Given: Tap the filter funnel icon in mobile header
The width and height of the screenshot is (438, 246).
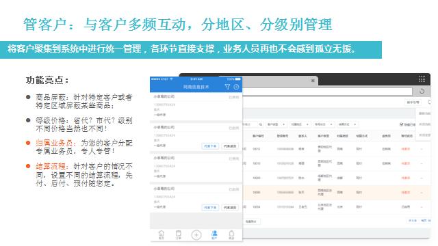Looking at the screenshot, I should coord(227,87).
